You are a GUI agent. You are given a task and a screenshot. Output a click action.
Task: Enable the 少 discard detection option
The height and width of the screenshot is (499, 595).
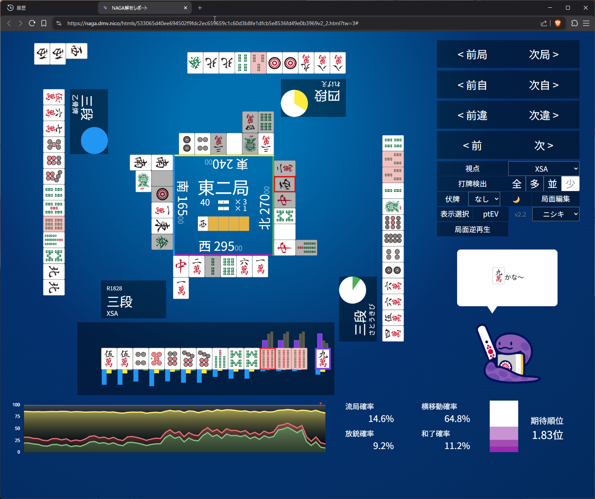pos(570,184)
